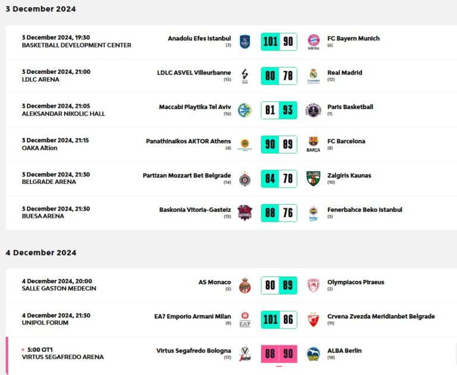
Task: Open the Baskonia Vitoria-Gasteiz logo
Action: (245, 212)
